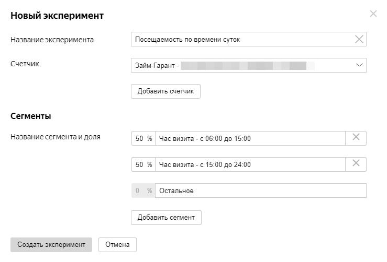The width and height of the screenshot is (387, 262).
Task: Open the Займ-Гарант counter selector
Action: (x=241, y=65)
